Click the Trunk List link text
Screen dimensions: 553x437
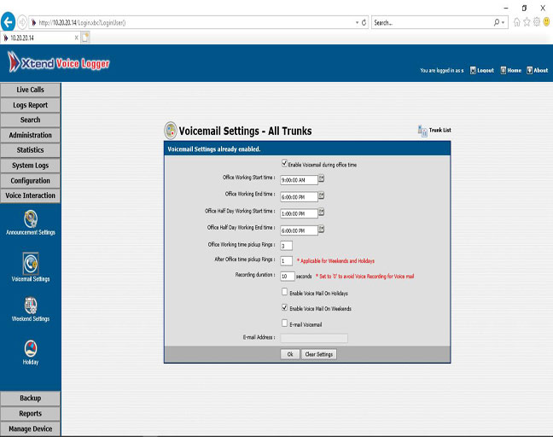(x=439, y=130)
